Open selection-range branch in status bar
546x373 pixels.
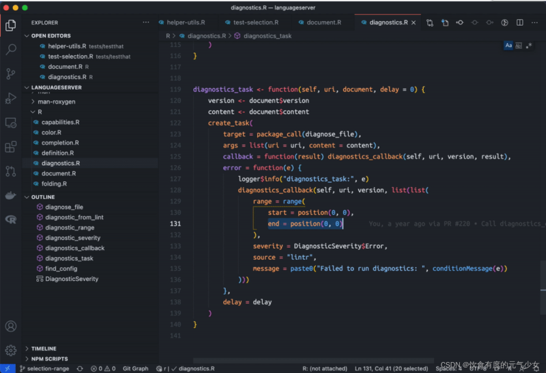click(44, 368)
